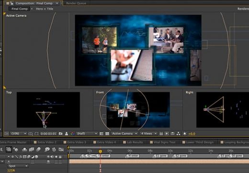Open the Composition: Final Comp dropdown arrow

tap(57, 3)
